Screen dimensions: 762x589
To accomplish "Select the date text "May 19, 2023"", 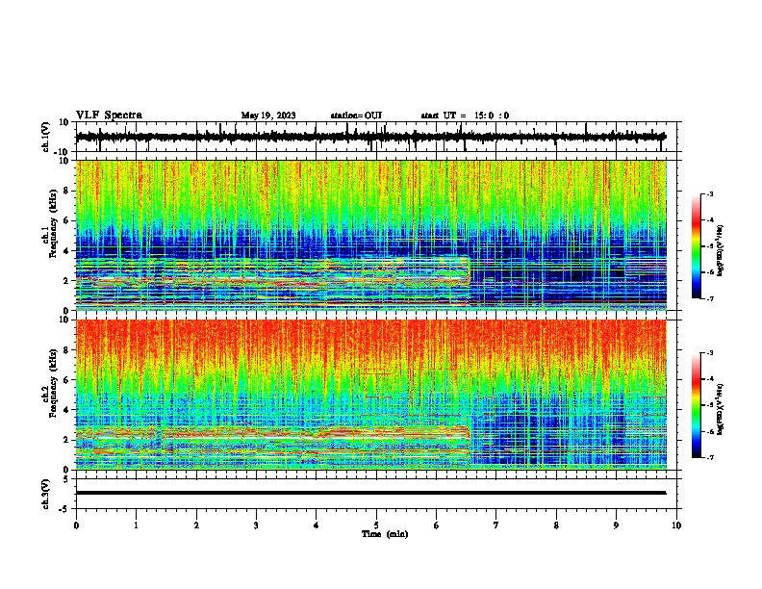I will pyautogui.click(x=268, y=115).
